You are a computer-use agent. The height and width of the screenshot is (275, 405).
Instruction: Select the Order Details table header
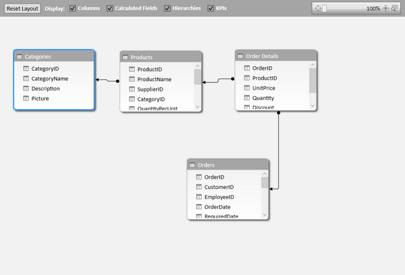(276, 56)
